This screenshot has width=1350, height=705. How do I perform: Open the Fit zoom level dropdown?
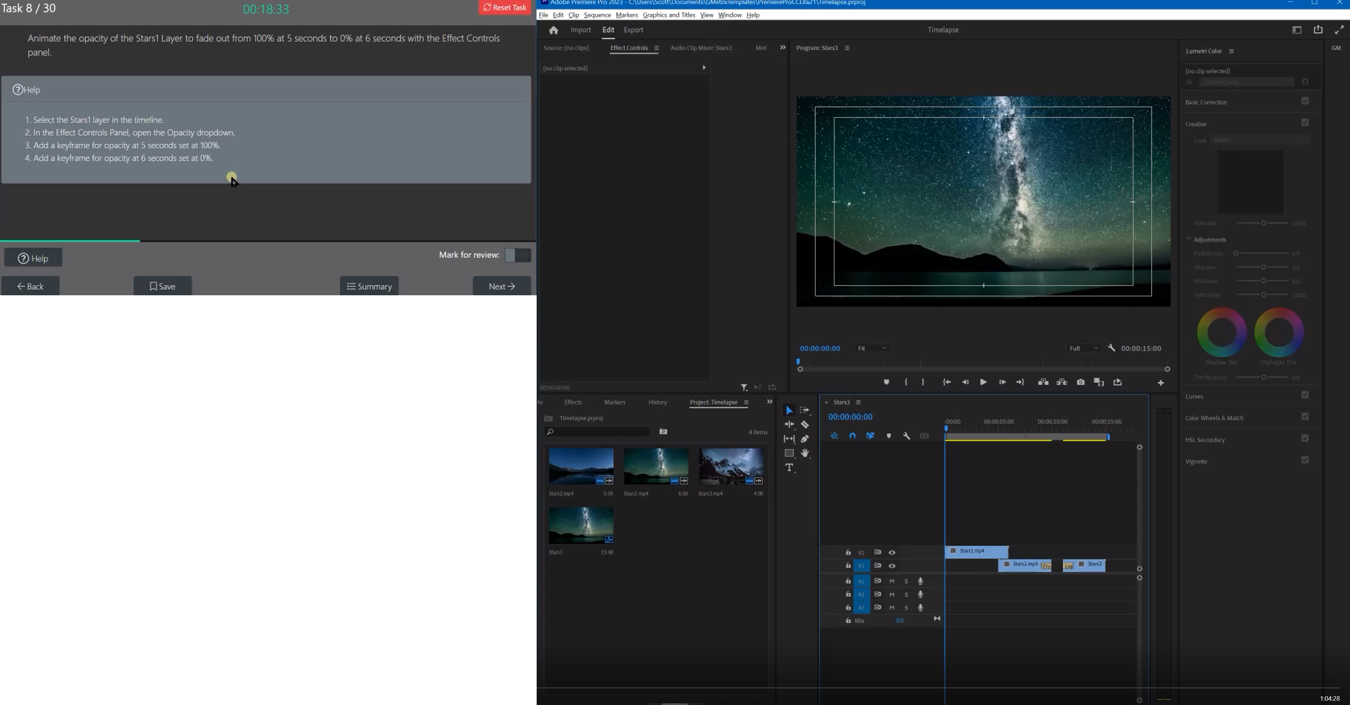872,348
